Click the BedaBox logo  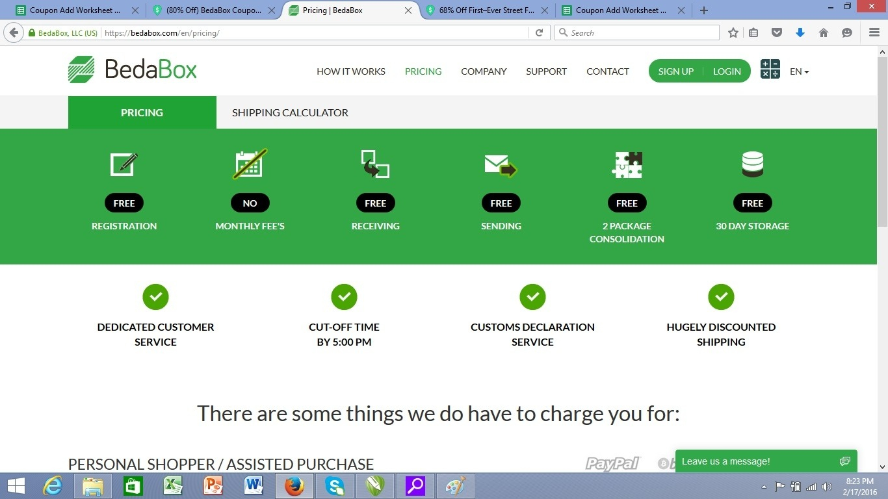click(133, 70)
